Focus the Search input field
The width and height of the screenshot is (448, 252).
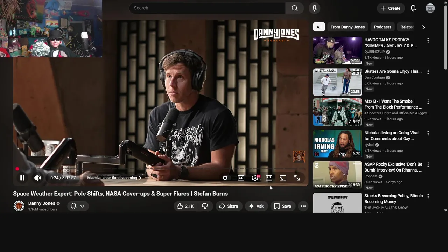(x=207, y=8)
